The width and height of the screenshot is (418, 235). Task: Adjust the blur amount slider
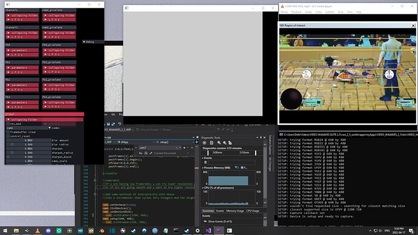pyautogui.click(x=28, y=141)
